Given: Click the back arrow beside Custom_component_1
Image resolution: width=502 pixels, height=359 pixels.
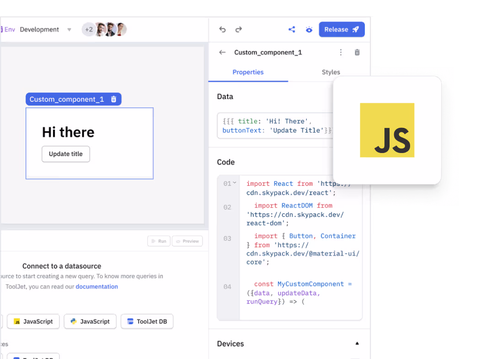Looking at the screenshot, I should [x=223, y=53].
